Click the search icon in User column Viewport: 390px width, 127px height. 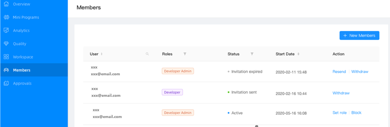point(147,54)
